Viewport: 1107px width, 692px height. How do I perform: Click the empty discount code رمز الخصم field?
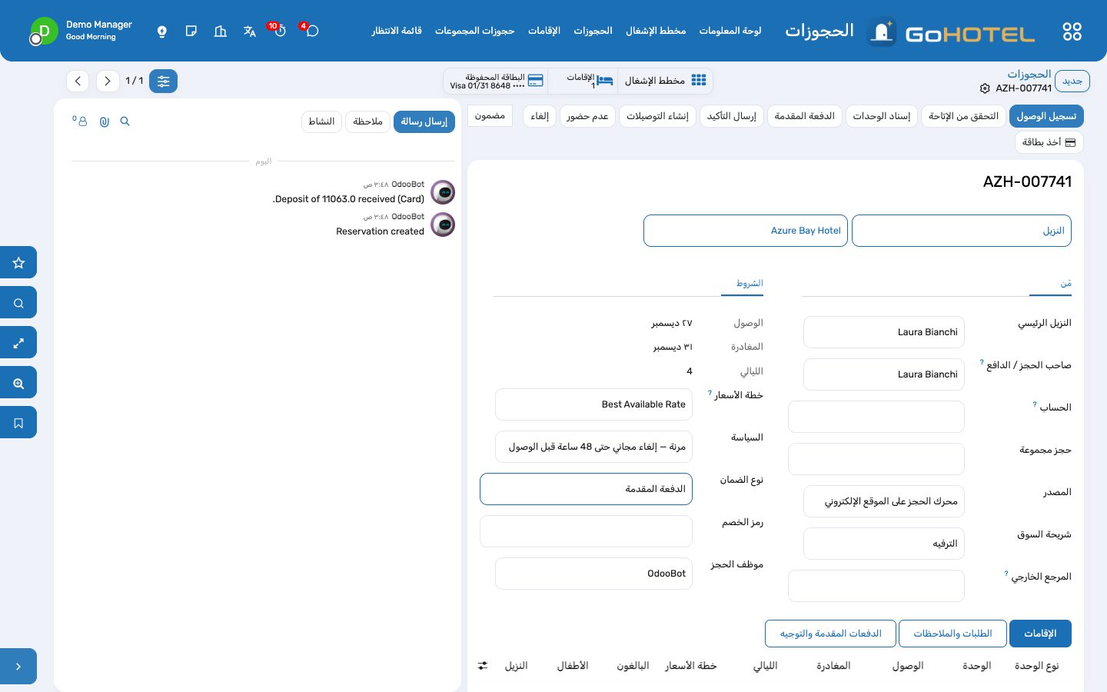coord(586,531)
